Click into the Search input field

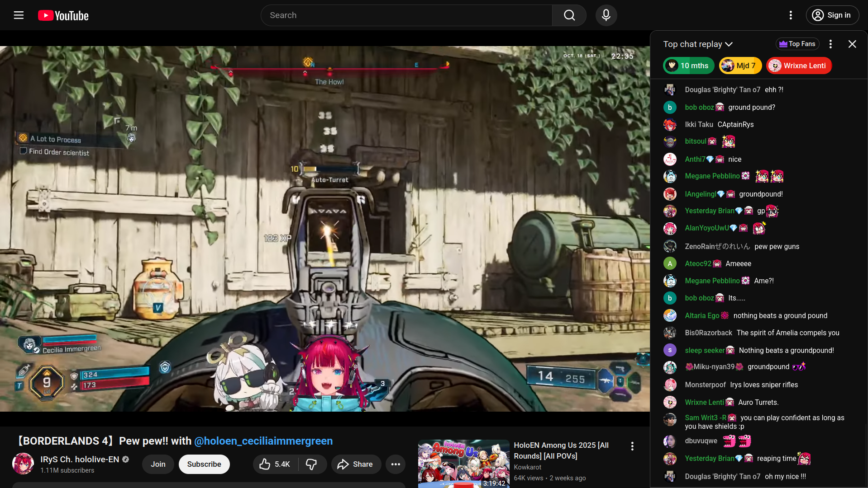tap(406, 15)
